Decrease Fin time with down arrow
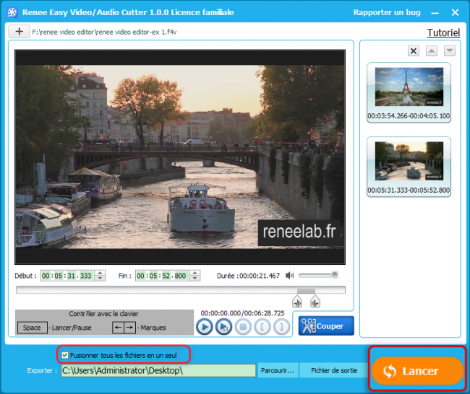Screen dimensions: 470x394 (x=195, y=279)
